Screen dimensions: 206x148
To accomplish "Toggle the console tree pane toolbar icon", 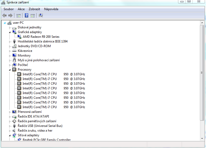I will tap(19, 16).
